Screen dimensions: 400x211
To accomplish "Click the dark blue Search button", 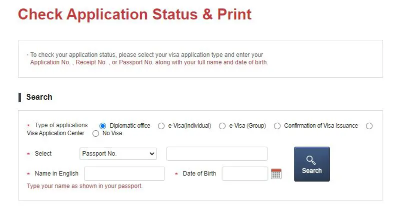I will tap(311, 164).
